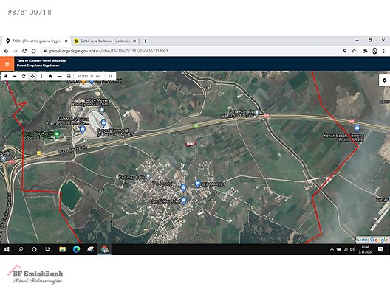Click the info tool in map toolbar
Image resolution: width=390 pixels, height=292 pixels.
[41, 76]
